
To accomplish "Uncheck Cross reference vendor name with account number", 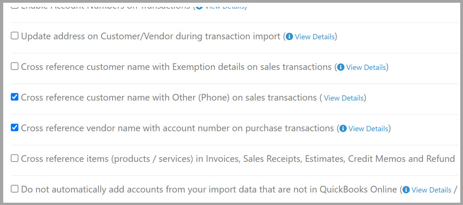I will click(x=14, y=128).
